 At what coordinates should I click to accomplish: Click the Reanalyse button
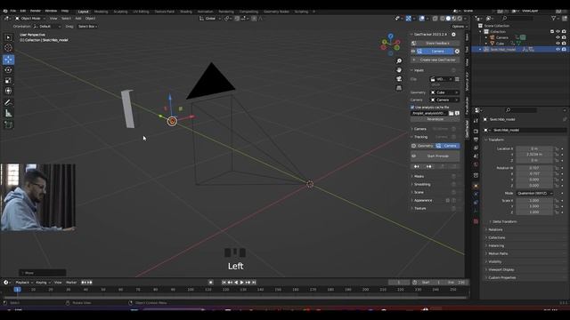coord(436,119)
